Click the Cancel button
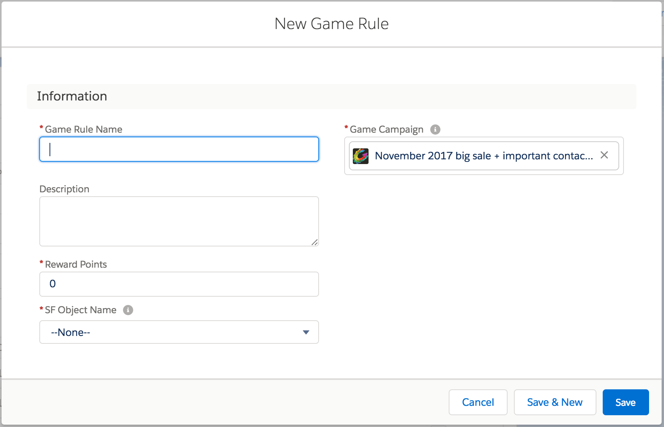 click(478, 402)
